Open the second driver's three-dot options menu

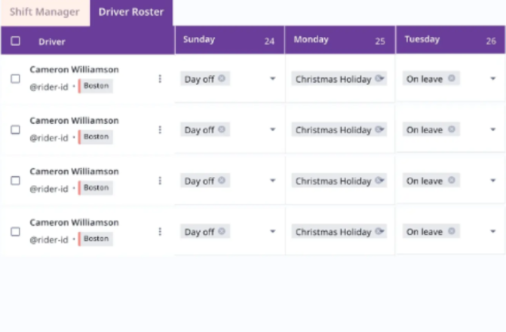click(x=160, y=129)
